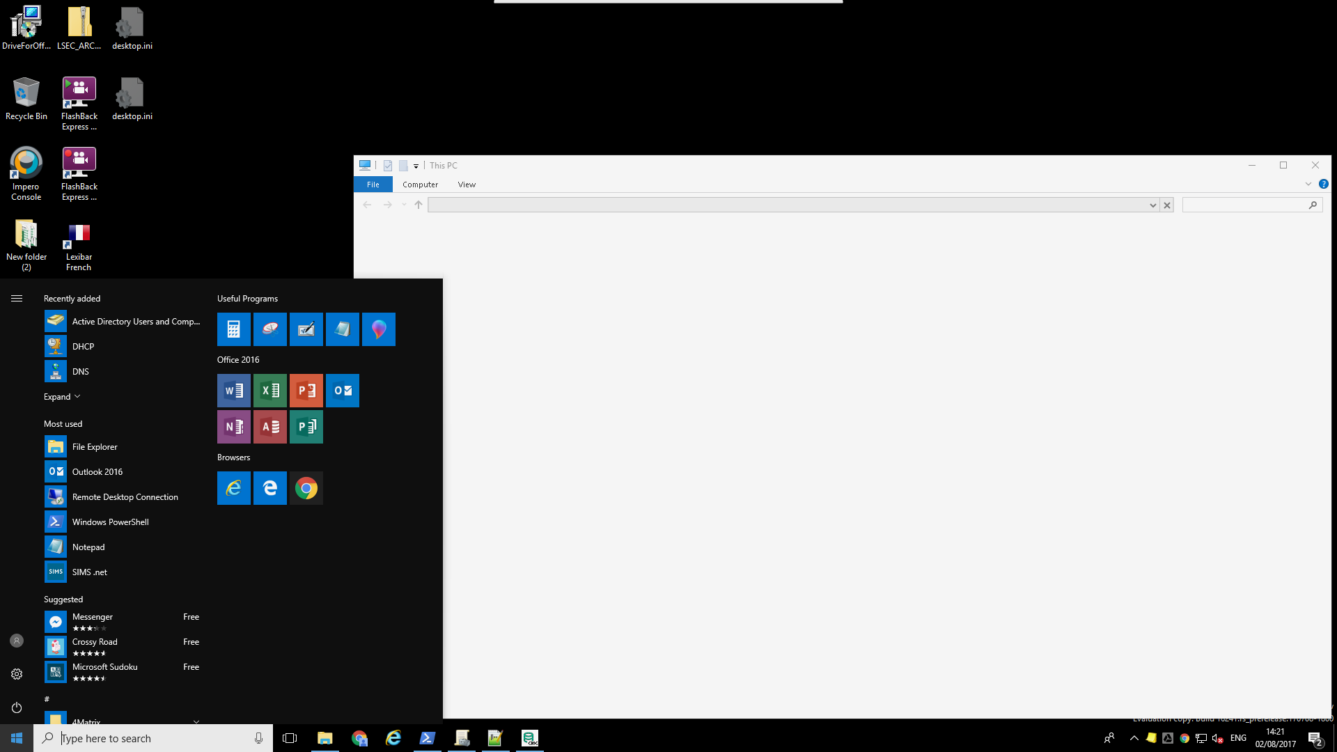Open Excel 2016 from the Office section

tap(270, 391)
